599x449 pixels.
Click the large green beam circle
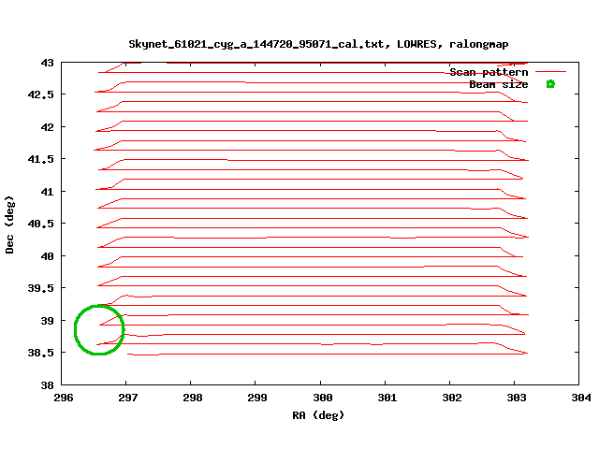(x=99, y=329)
